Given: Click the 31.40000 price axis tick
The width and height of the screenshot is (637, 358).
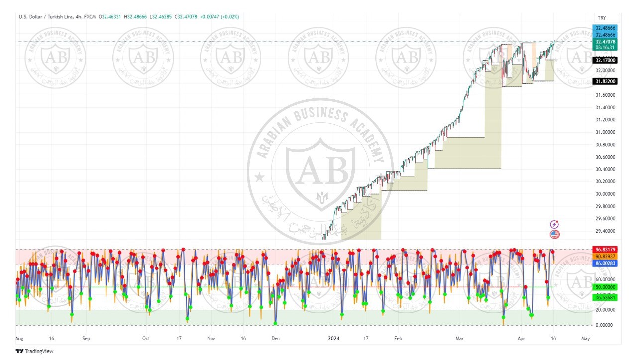Looking at the screenshot, I should (606, 108).
